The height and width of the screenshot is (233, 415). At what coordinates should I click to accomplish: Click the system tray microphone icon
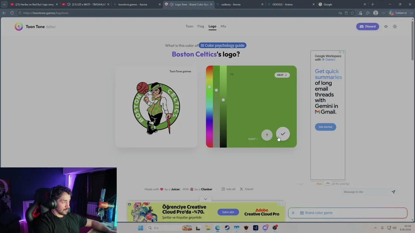[x=382, y=228]
